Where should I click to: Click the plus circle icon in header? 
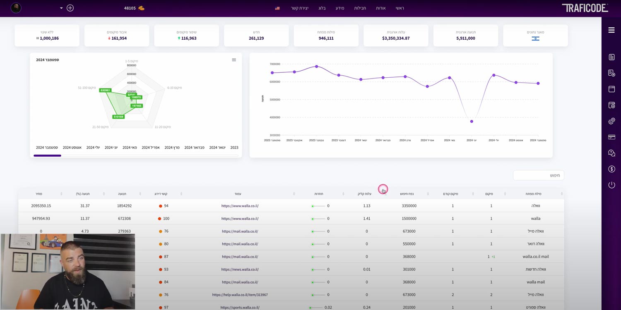click(x=70, y=8)
